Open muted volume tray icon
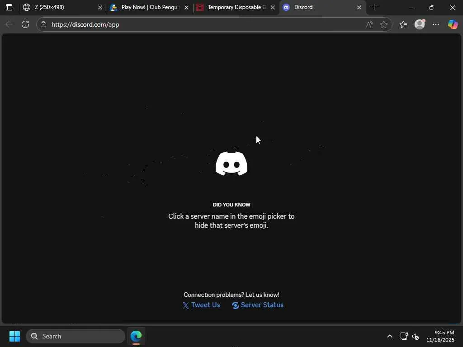This screenshot has height=347, width=463. click(x=416, y=336)
